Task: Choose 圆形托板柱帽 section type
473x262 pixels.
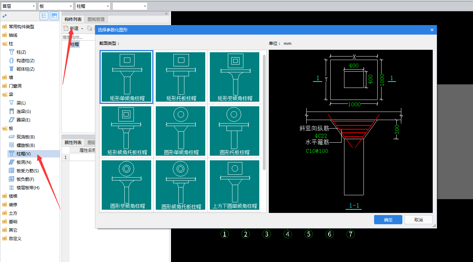Action: click(235, 131)
